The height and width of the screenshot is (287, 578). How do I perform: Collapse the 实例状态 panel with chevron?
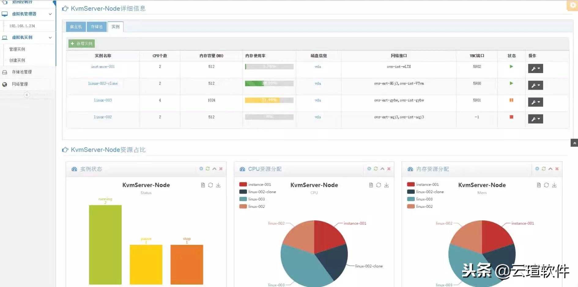[x=214, y=169]
